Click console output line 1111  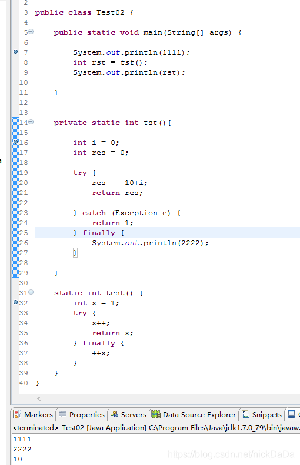[x=22, y=439]
